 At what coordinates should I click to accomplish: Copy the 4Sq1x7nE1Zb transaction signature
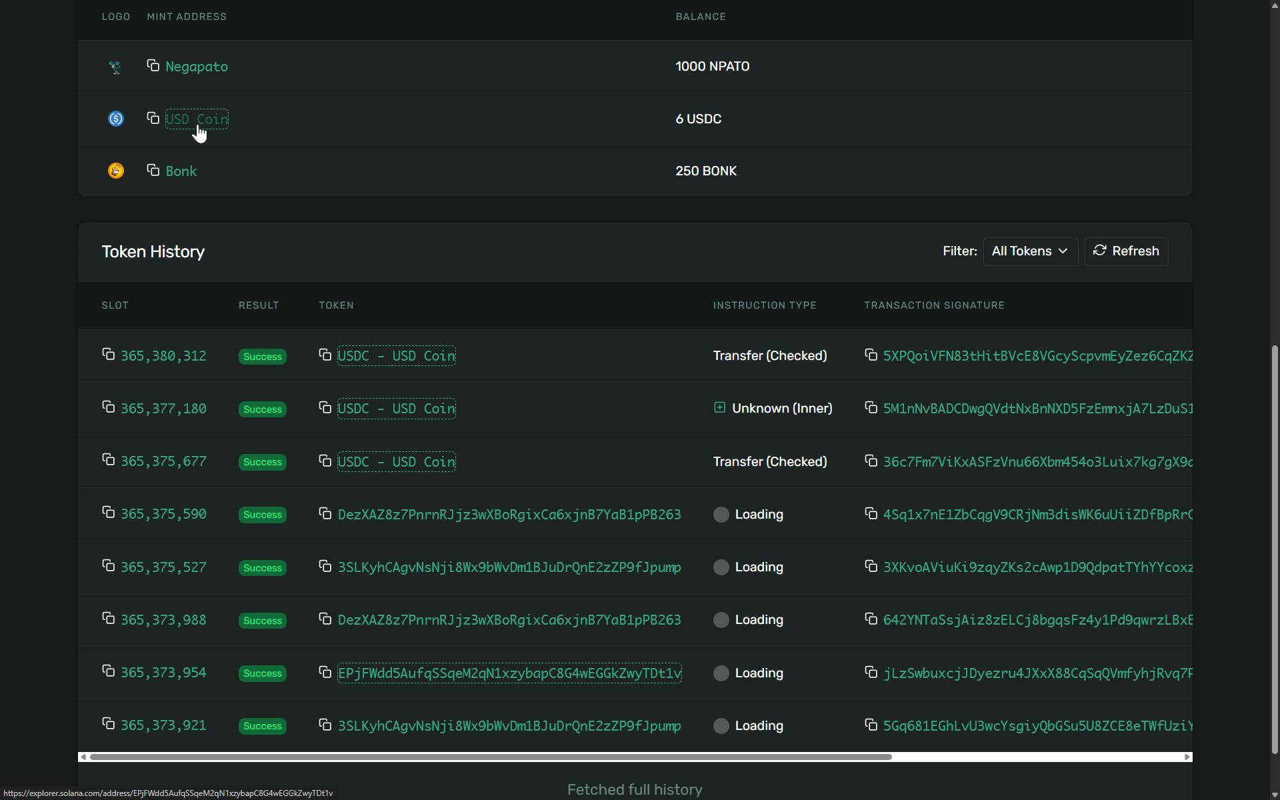[871, 513]
